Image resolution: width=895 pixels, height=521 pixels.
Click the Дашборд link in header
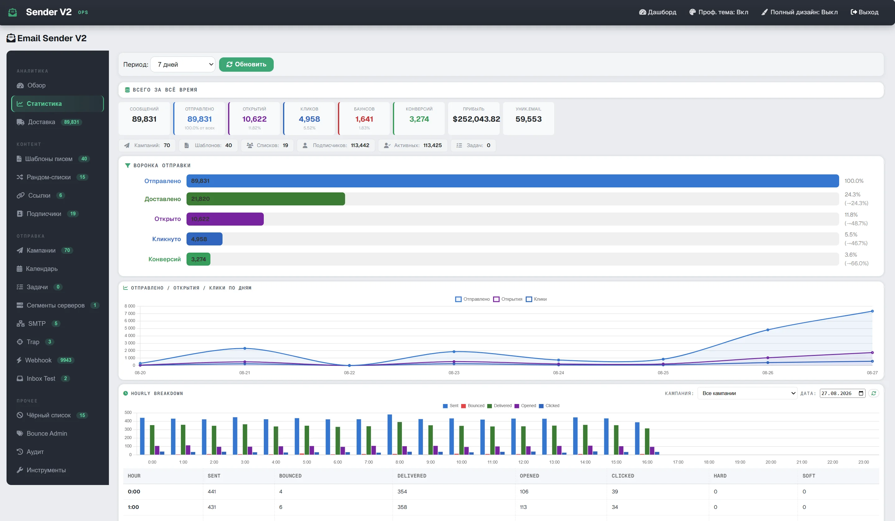pos(658,12)
